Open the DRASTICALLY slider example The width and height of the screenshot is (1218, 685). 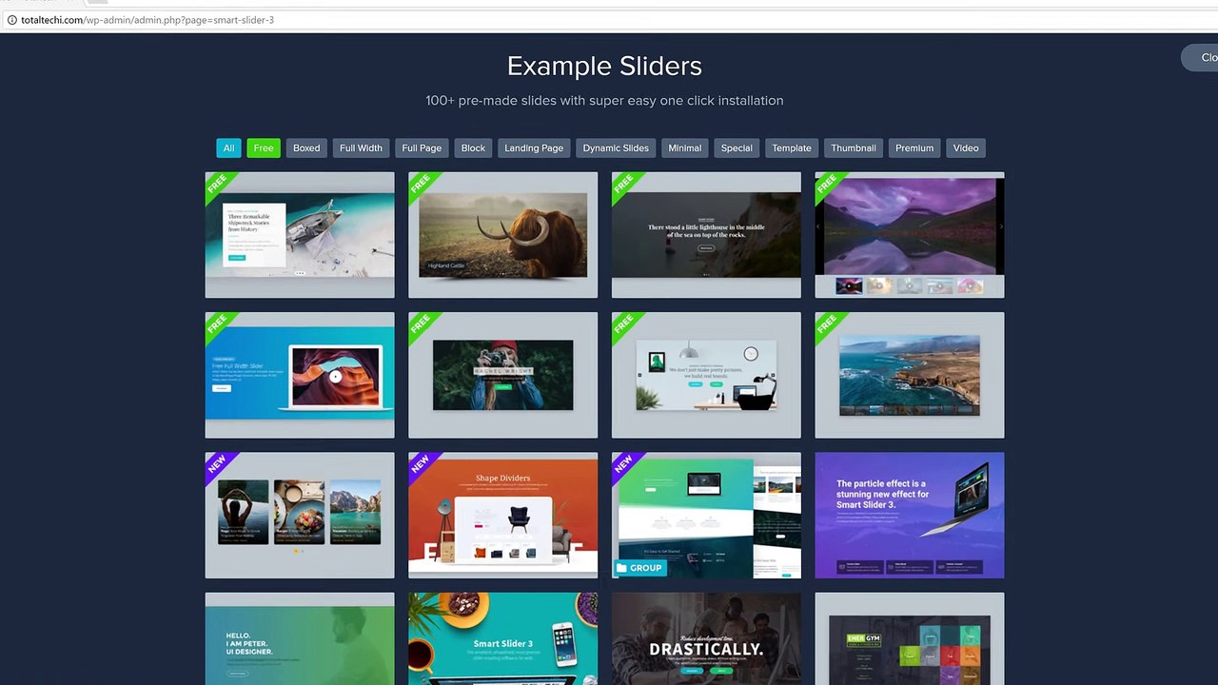706,638
